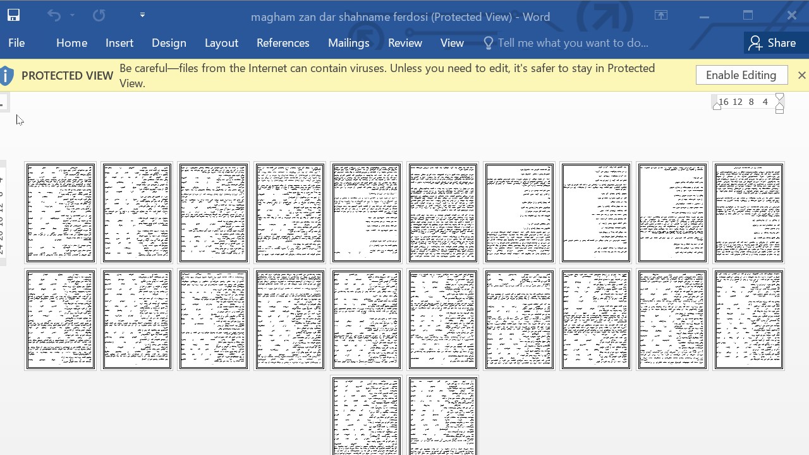This screenshot has height=455, width=809.
Task: Open Ribbon Display Options icon
Action: [x=661, y=15]
